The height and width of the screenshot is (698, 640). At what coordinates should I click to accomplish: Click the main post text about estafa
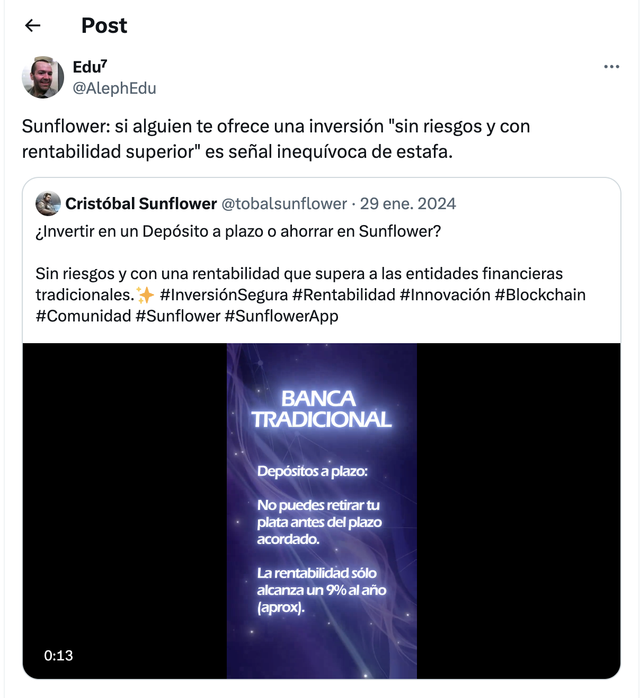click(x=276, y=139)
